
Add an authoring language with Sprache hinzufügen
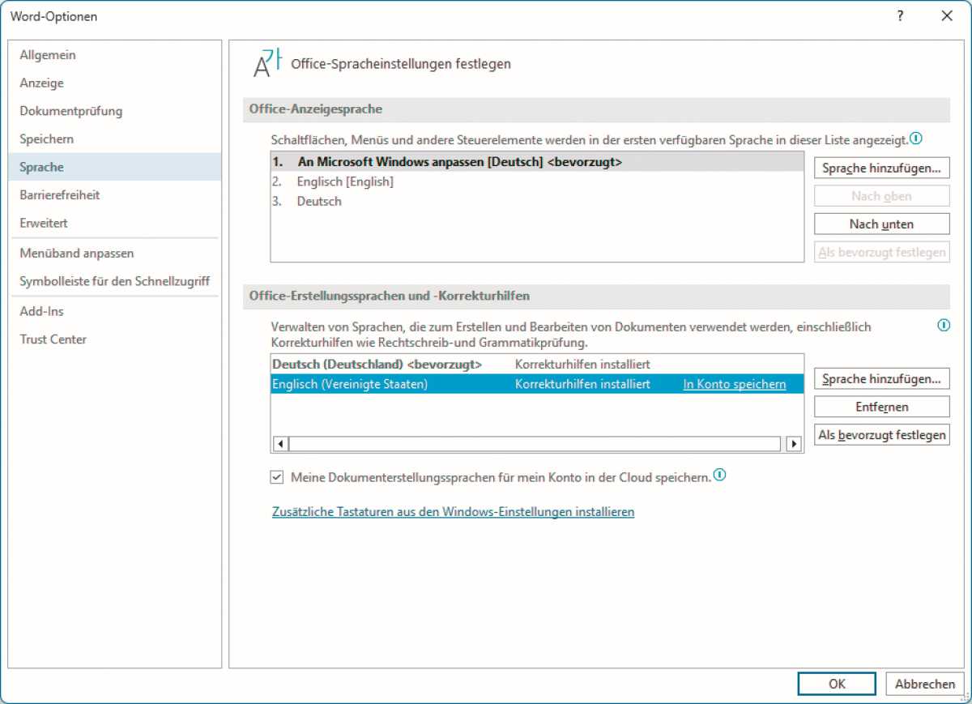click(x=881, y=378)
